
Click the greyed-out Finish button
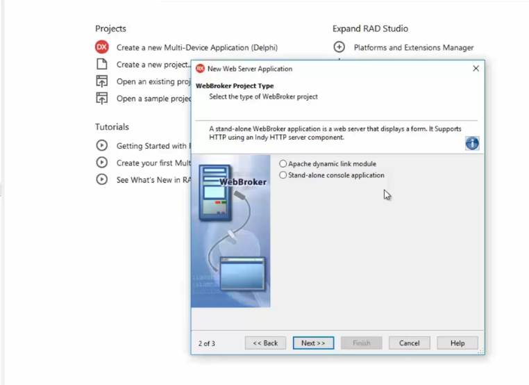361,343
